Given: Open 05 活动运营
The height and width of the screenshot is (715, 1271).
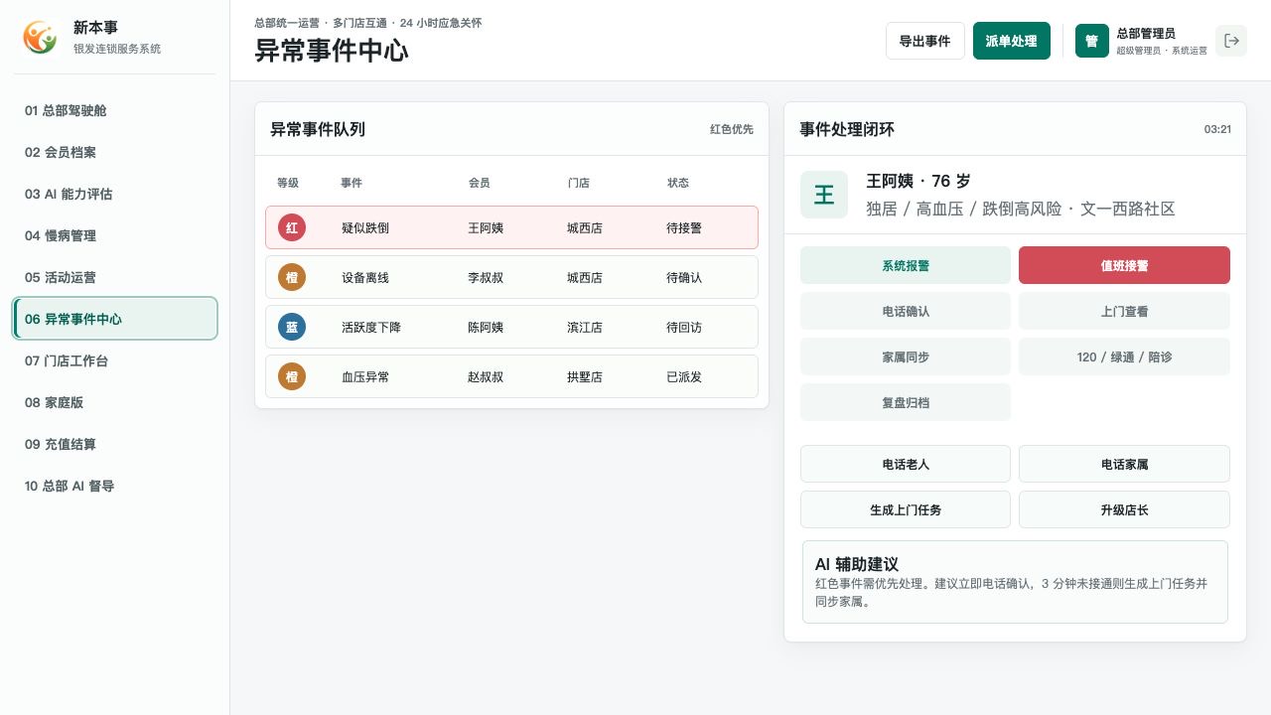Looking at the screenshot, I should point(114,277).
